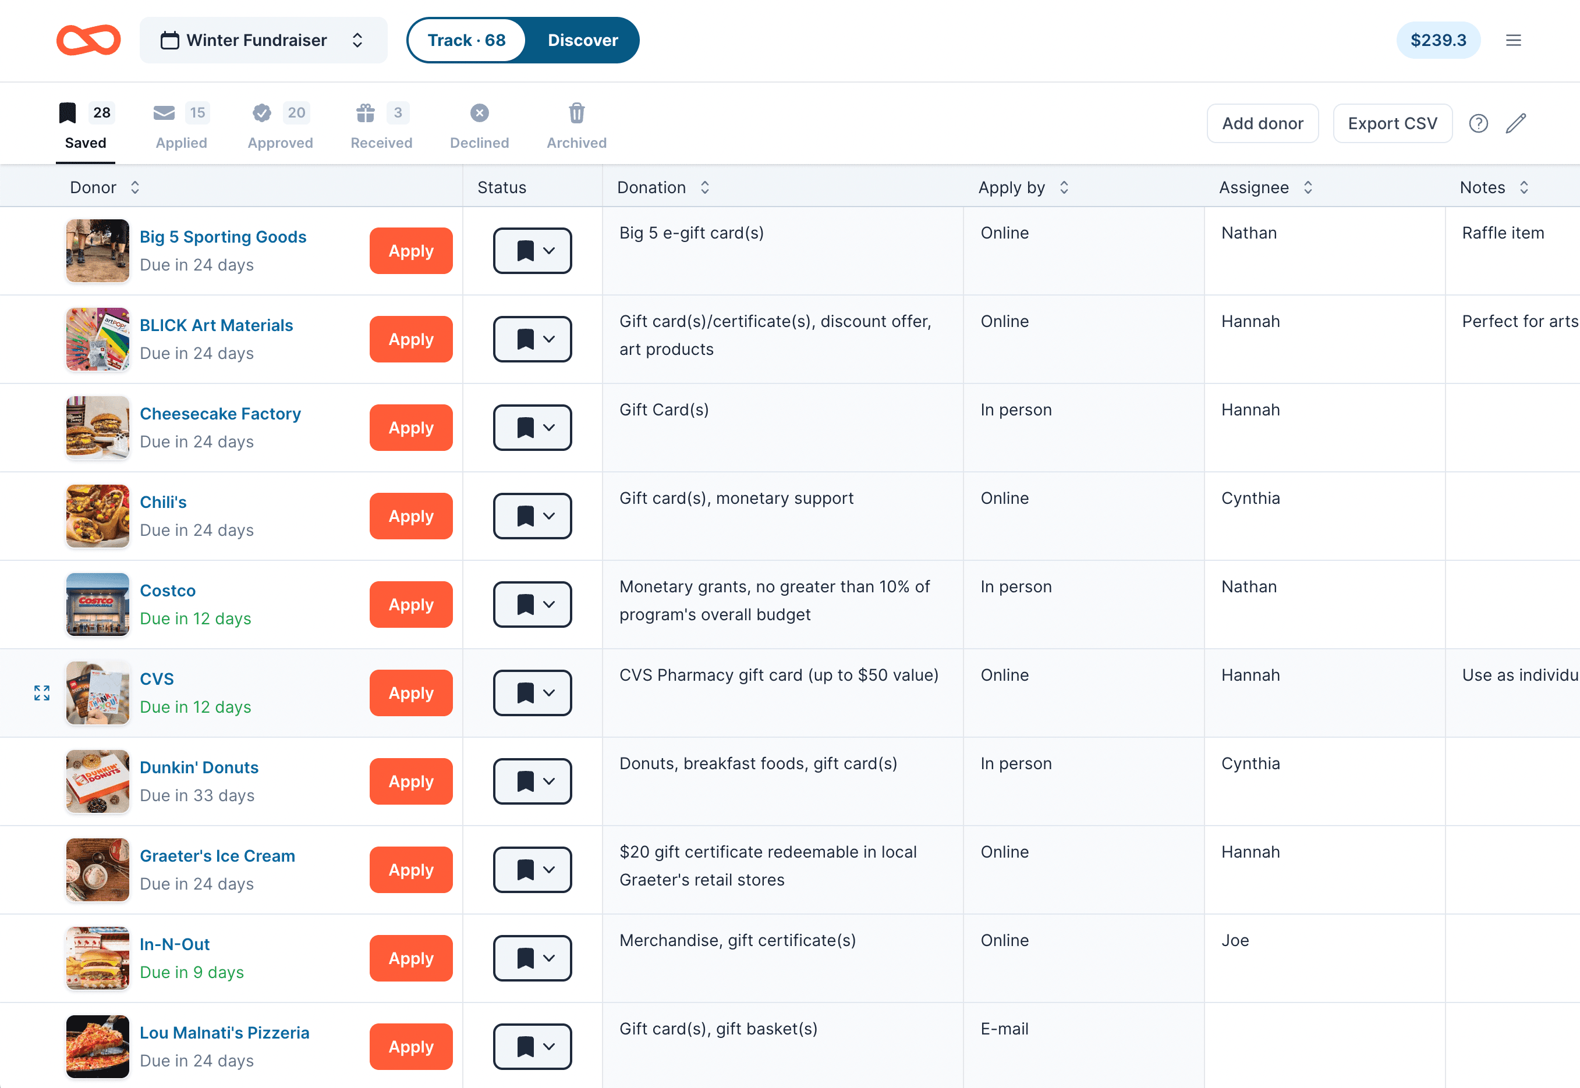This screenshot has width=1580, height=1088.
Task: Sort by Assignee column
Action: 1308,187
